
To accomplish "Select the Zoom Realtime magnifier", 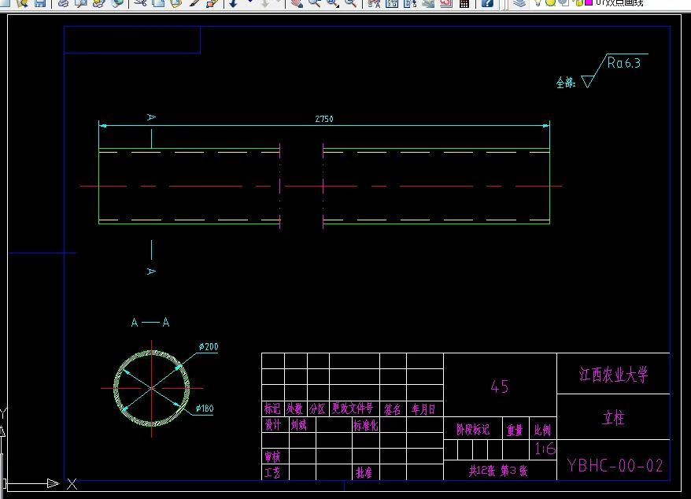I will [315, 3].
